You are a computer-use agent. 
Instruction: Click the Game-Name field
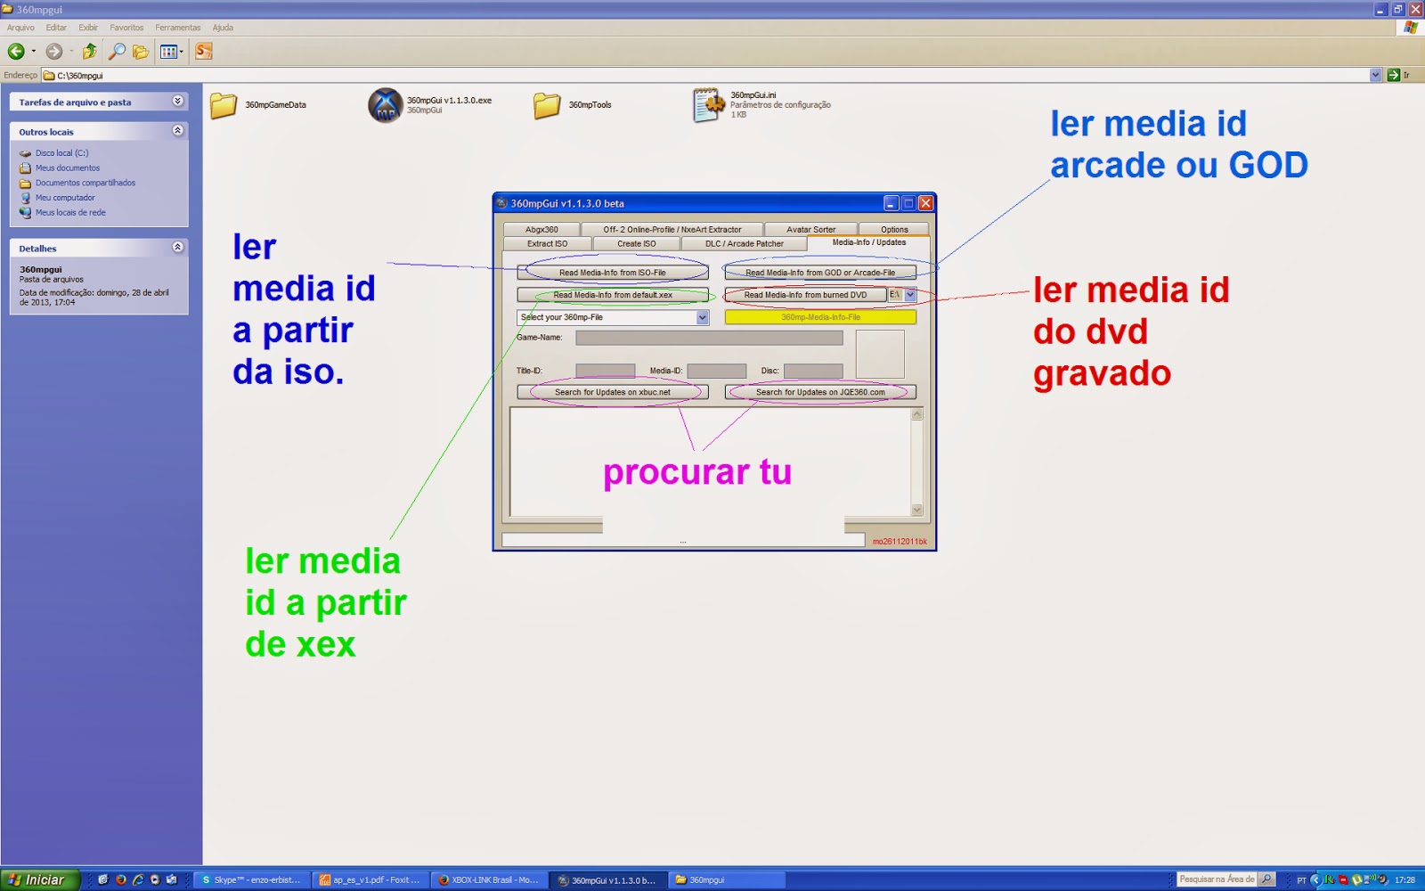tap(709, 338)
